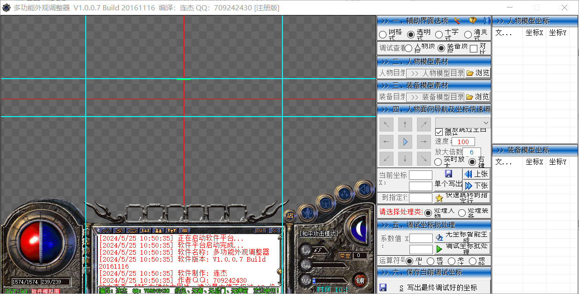
Task: Click the chat log scrollbar thumb
Action: [280, 271]
